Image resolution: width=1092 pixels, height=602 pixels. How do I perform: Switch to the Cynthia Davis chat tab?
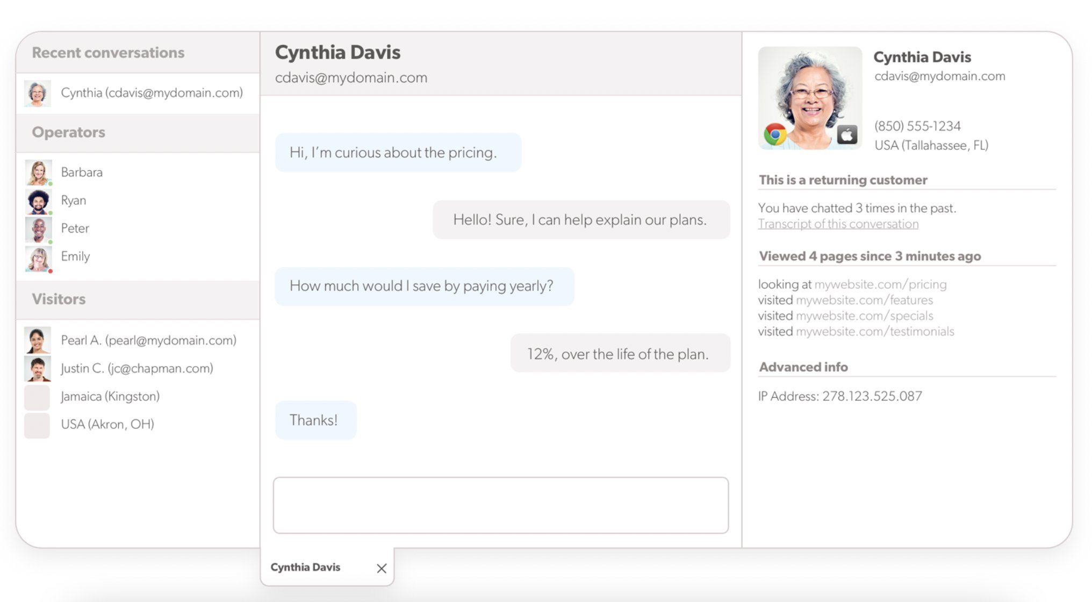click(305, 567)
